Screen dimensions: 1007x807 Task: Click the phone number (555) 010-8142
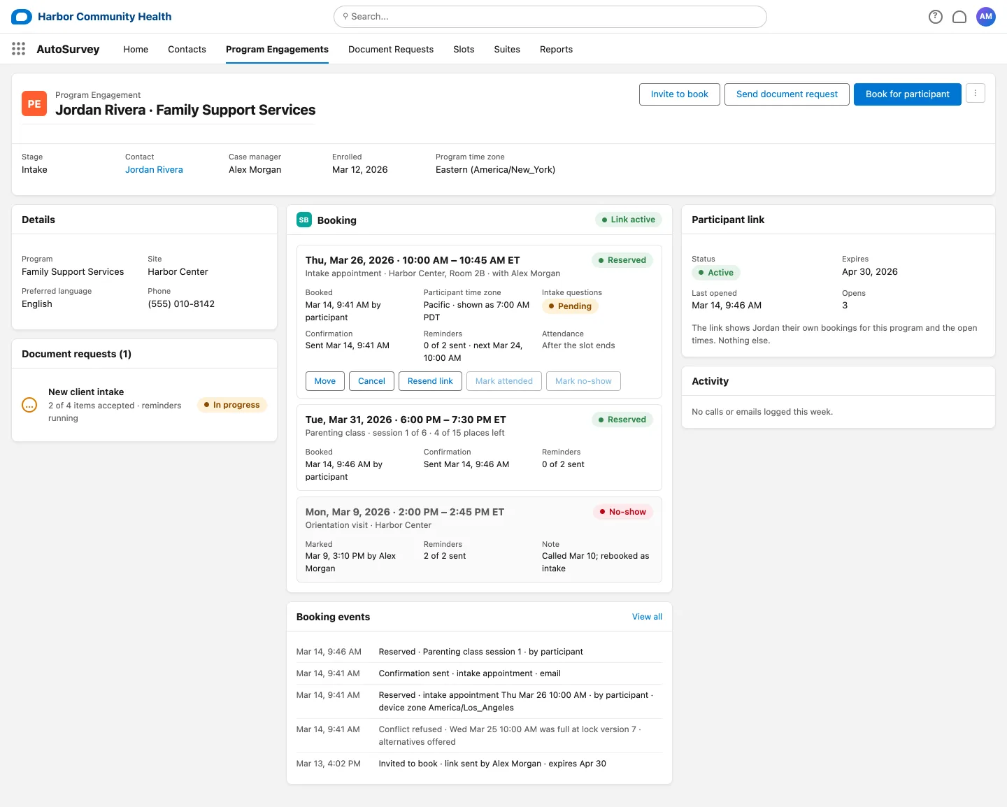coord(181,304)
